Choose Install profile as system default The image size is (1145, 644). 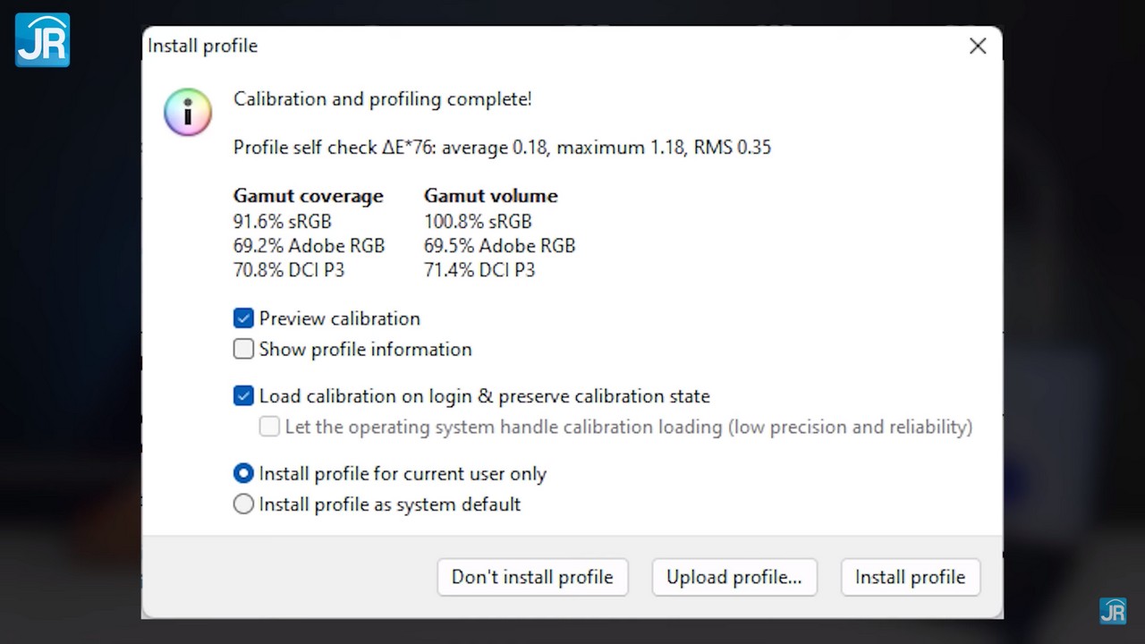point(243,504)
